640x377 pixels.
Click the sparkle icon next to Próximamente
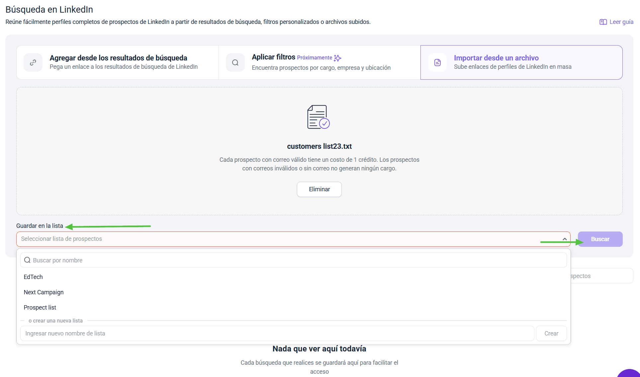[337, 58]
